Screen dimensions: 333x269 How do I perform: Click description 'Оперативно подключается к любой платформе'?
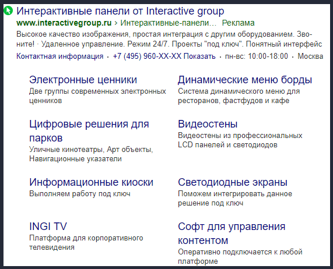[240, 257]
